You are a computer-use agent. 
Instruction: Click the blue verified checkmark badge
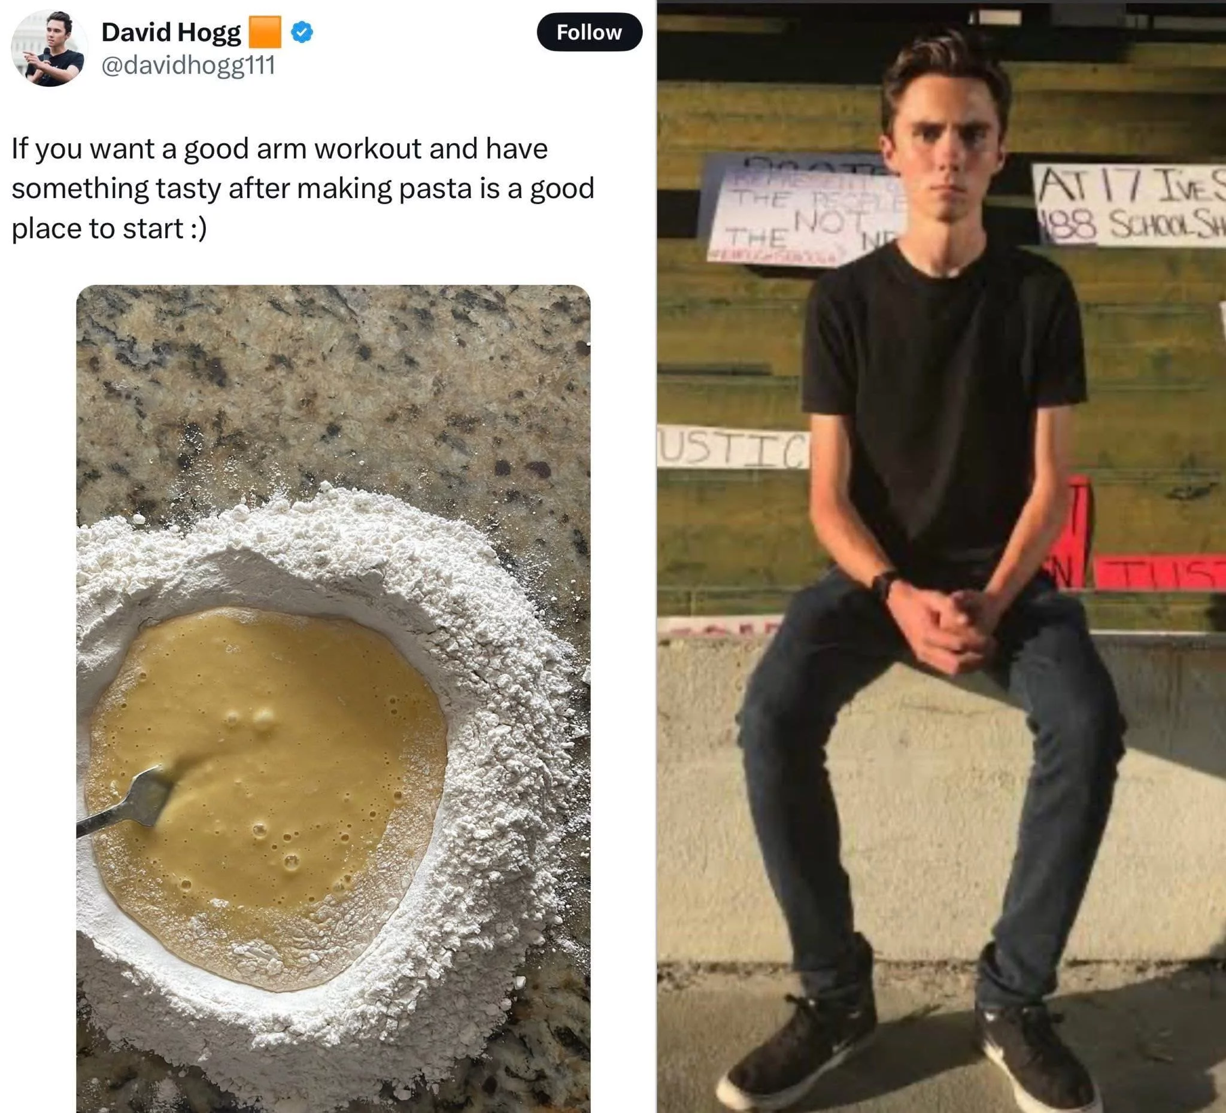tap(302, 32)
